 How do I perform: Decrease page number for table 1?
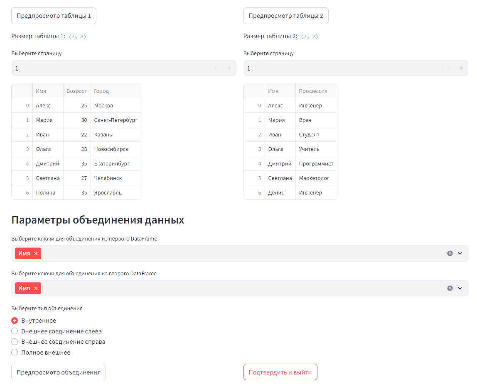click(216, 68)
